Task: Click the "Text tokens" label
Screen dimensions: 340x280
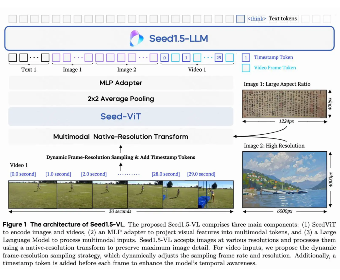Action: (x=283, y=19)
